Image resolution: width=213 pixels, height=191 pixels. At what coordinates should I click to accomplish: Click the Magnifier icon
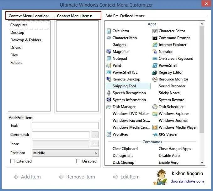[x=109, y=52]
